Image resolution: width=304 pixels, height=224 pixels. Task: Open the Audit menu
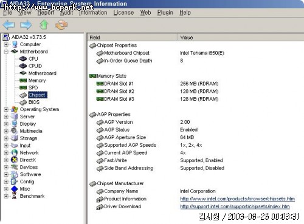(67, 13)
